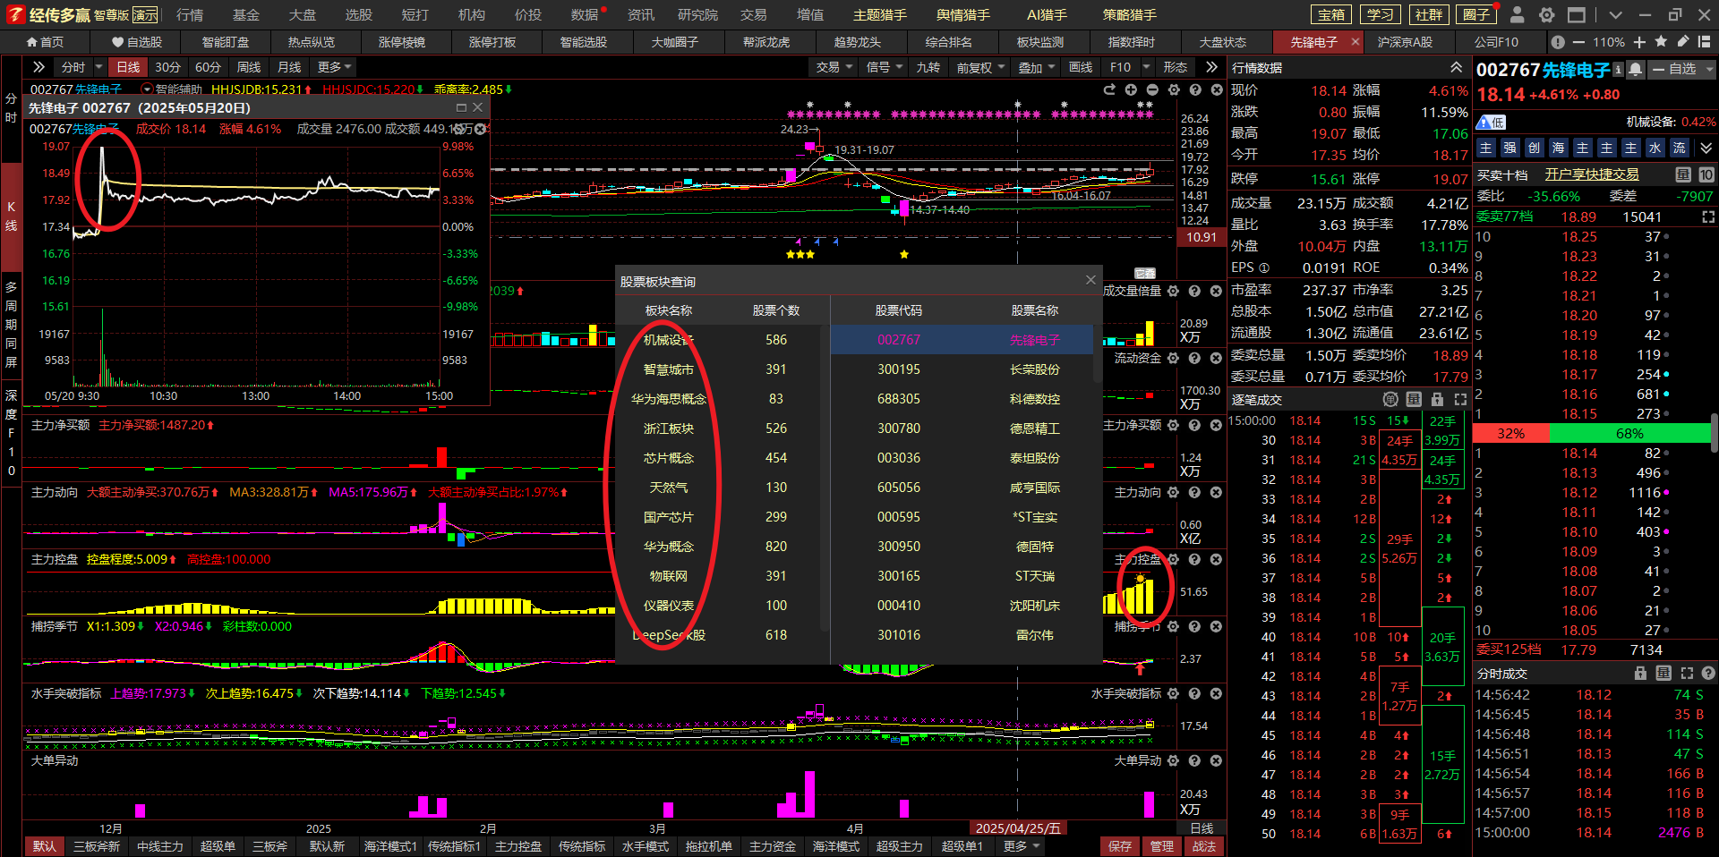Click the window layout icon in title bar
The width and height of the screenshot is (1719, 857).
1577,14
